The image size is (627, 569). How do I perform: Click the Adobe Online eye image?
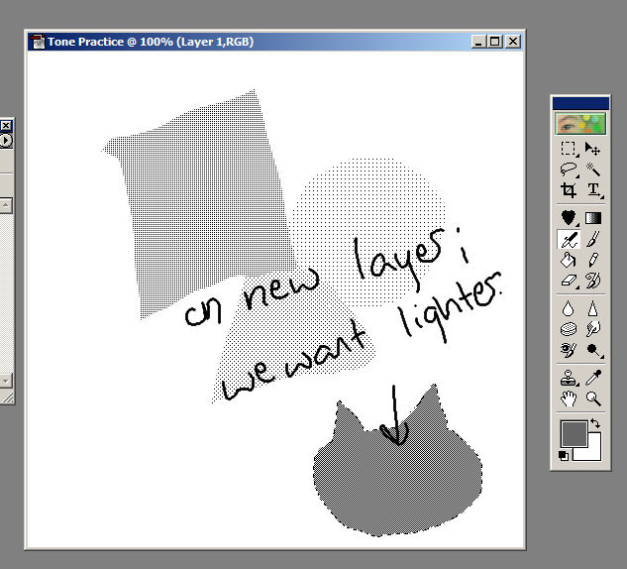pyautogui.click(x=580, y=123)
